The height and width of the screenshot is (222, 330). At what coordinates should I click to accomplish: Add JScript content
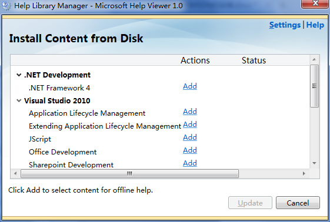pyautogui.click(x=190, y=137)
